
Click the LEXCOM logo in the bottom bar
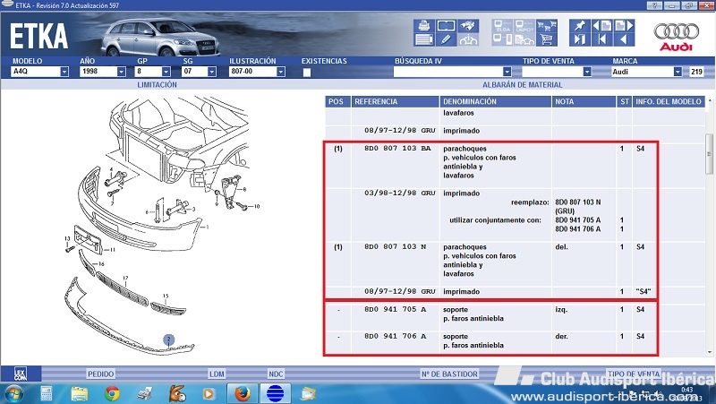(x=20, y=374)
